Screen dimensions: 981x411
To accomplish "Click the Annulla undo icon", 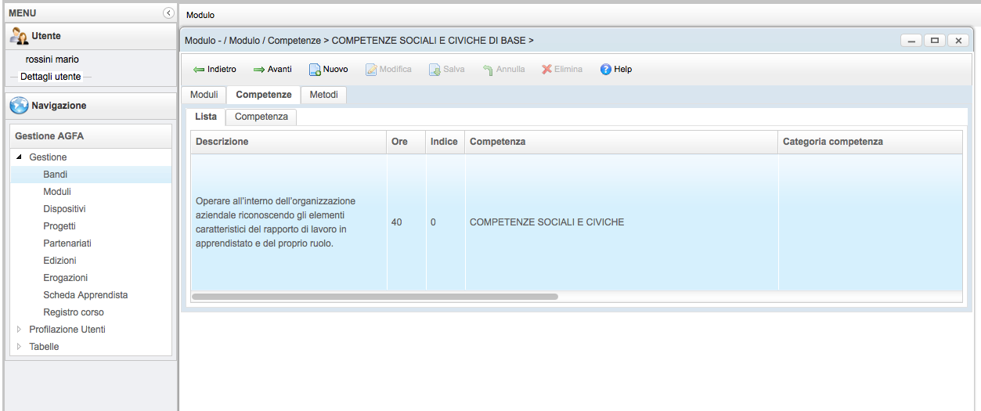I will [x=488, y=70].
